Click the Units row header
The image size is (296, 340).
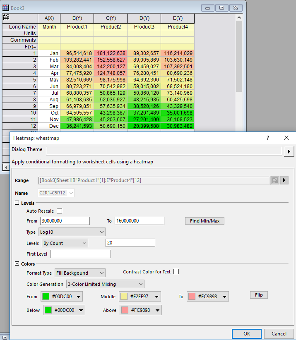coord(20,34)
